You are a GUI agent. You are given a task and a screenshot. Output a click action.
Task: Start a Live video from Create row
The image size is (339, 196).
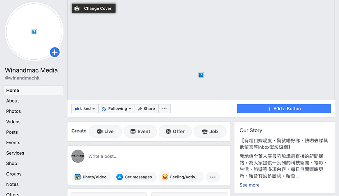pos(105,132)
